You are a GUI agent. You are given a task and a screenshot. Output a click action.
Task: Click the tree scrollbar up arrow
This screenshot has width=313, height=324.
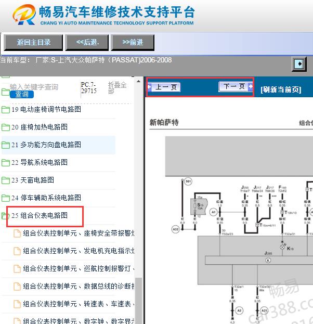[x=138, y=82]
